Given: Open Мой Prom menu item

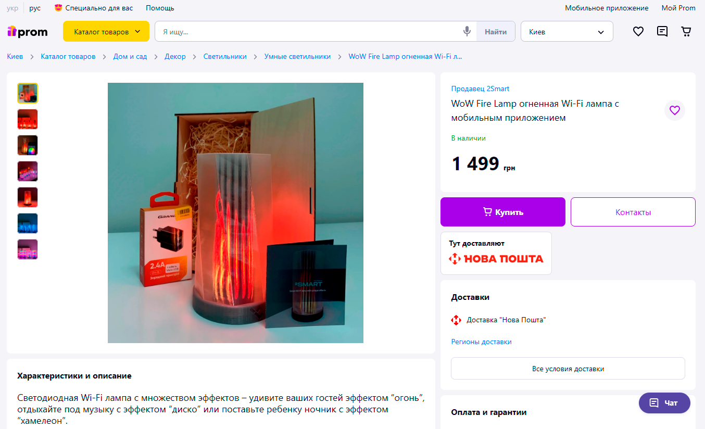Looking at the screenshot, I should coord(678,8).
